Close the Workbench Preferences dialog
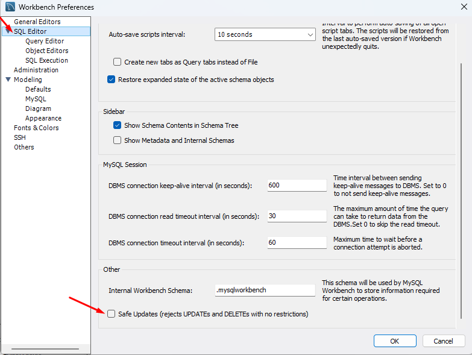This screenshot has height=355, width=472. (464, 7)
